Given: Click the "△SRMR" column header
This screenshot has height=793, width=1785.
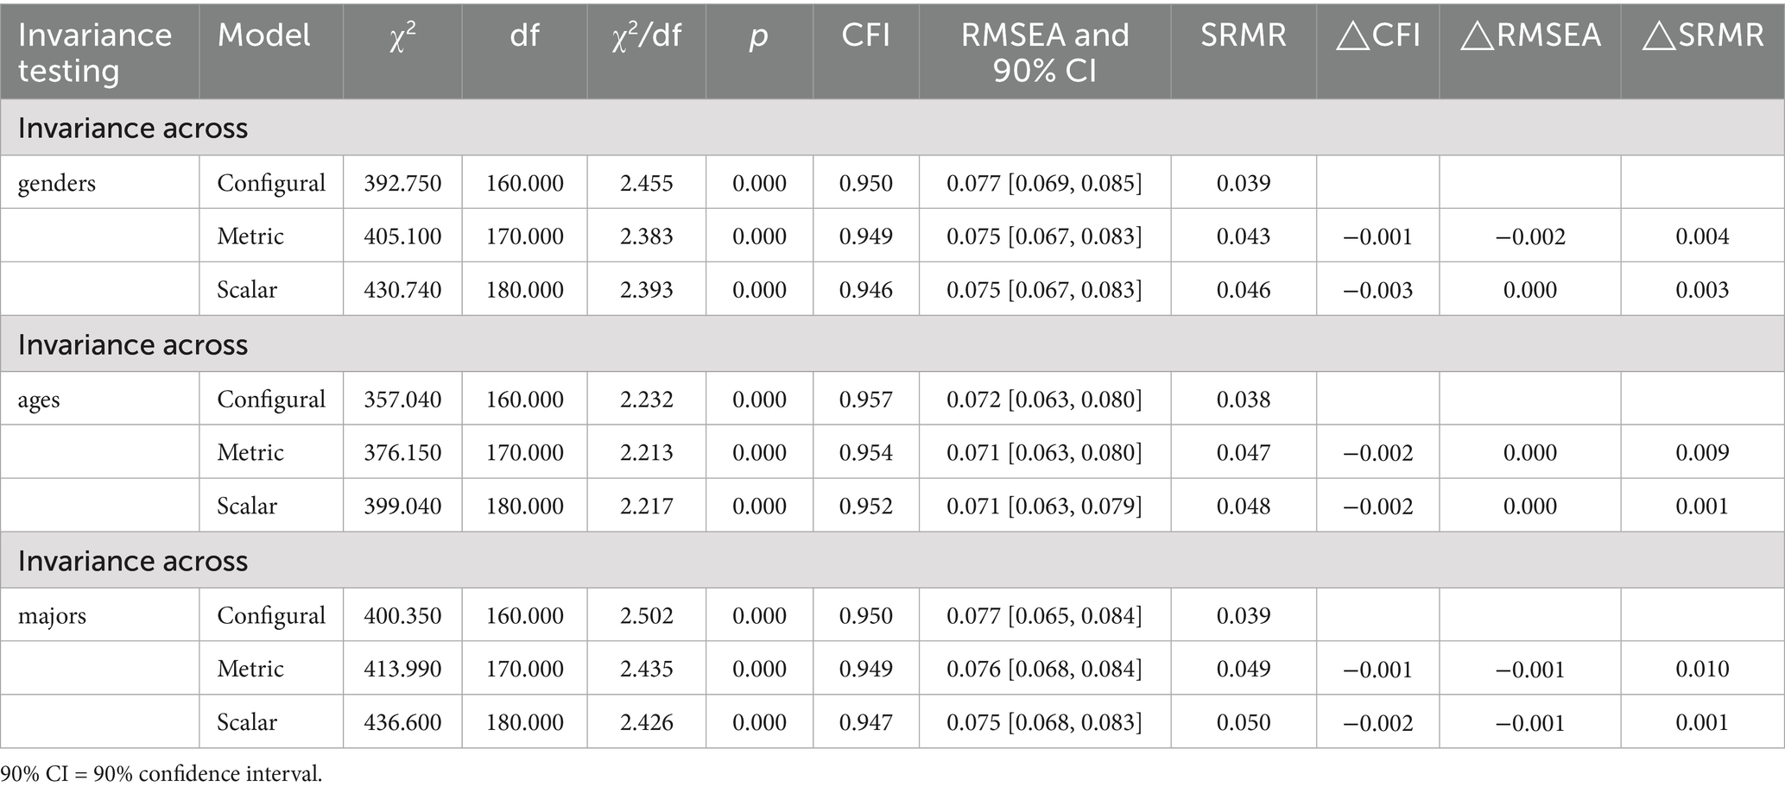Looking at the screenshot, I should tap(1702, 35).
